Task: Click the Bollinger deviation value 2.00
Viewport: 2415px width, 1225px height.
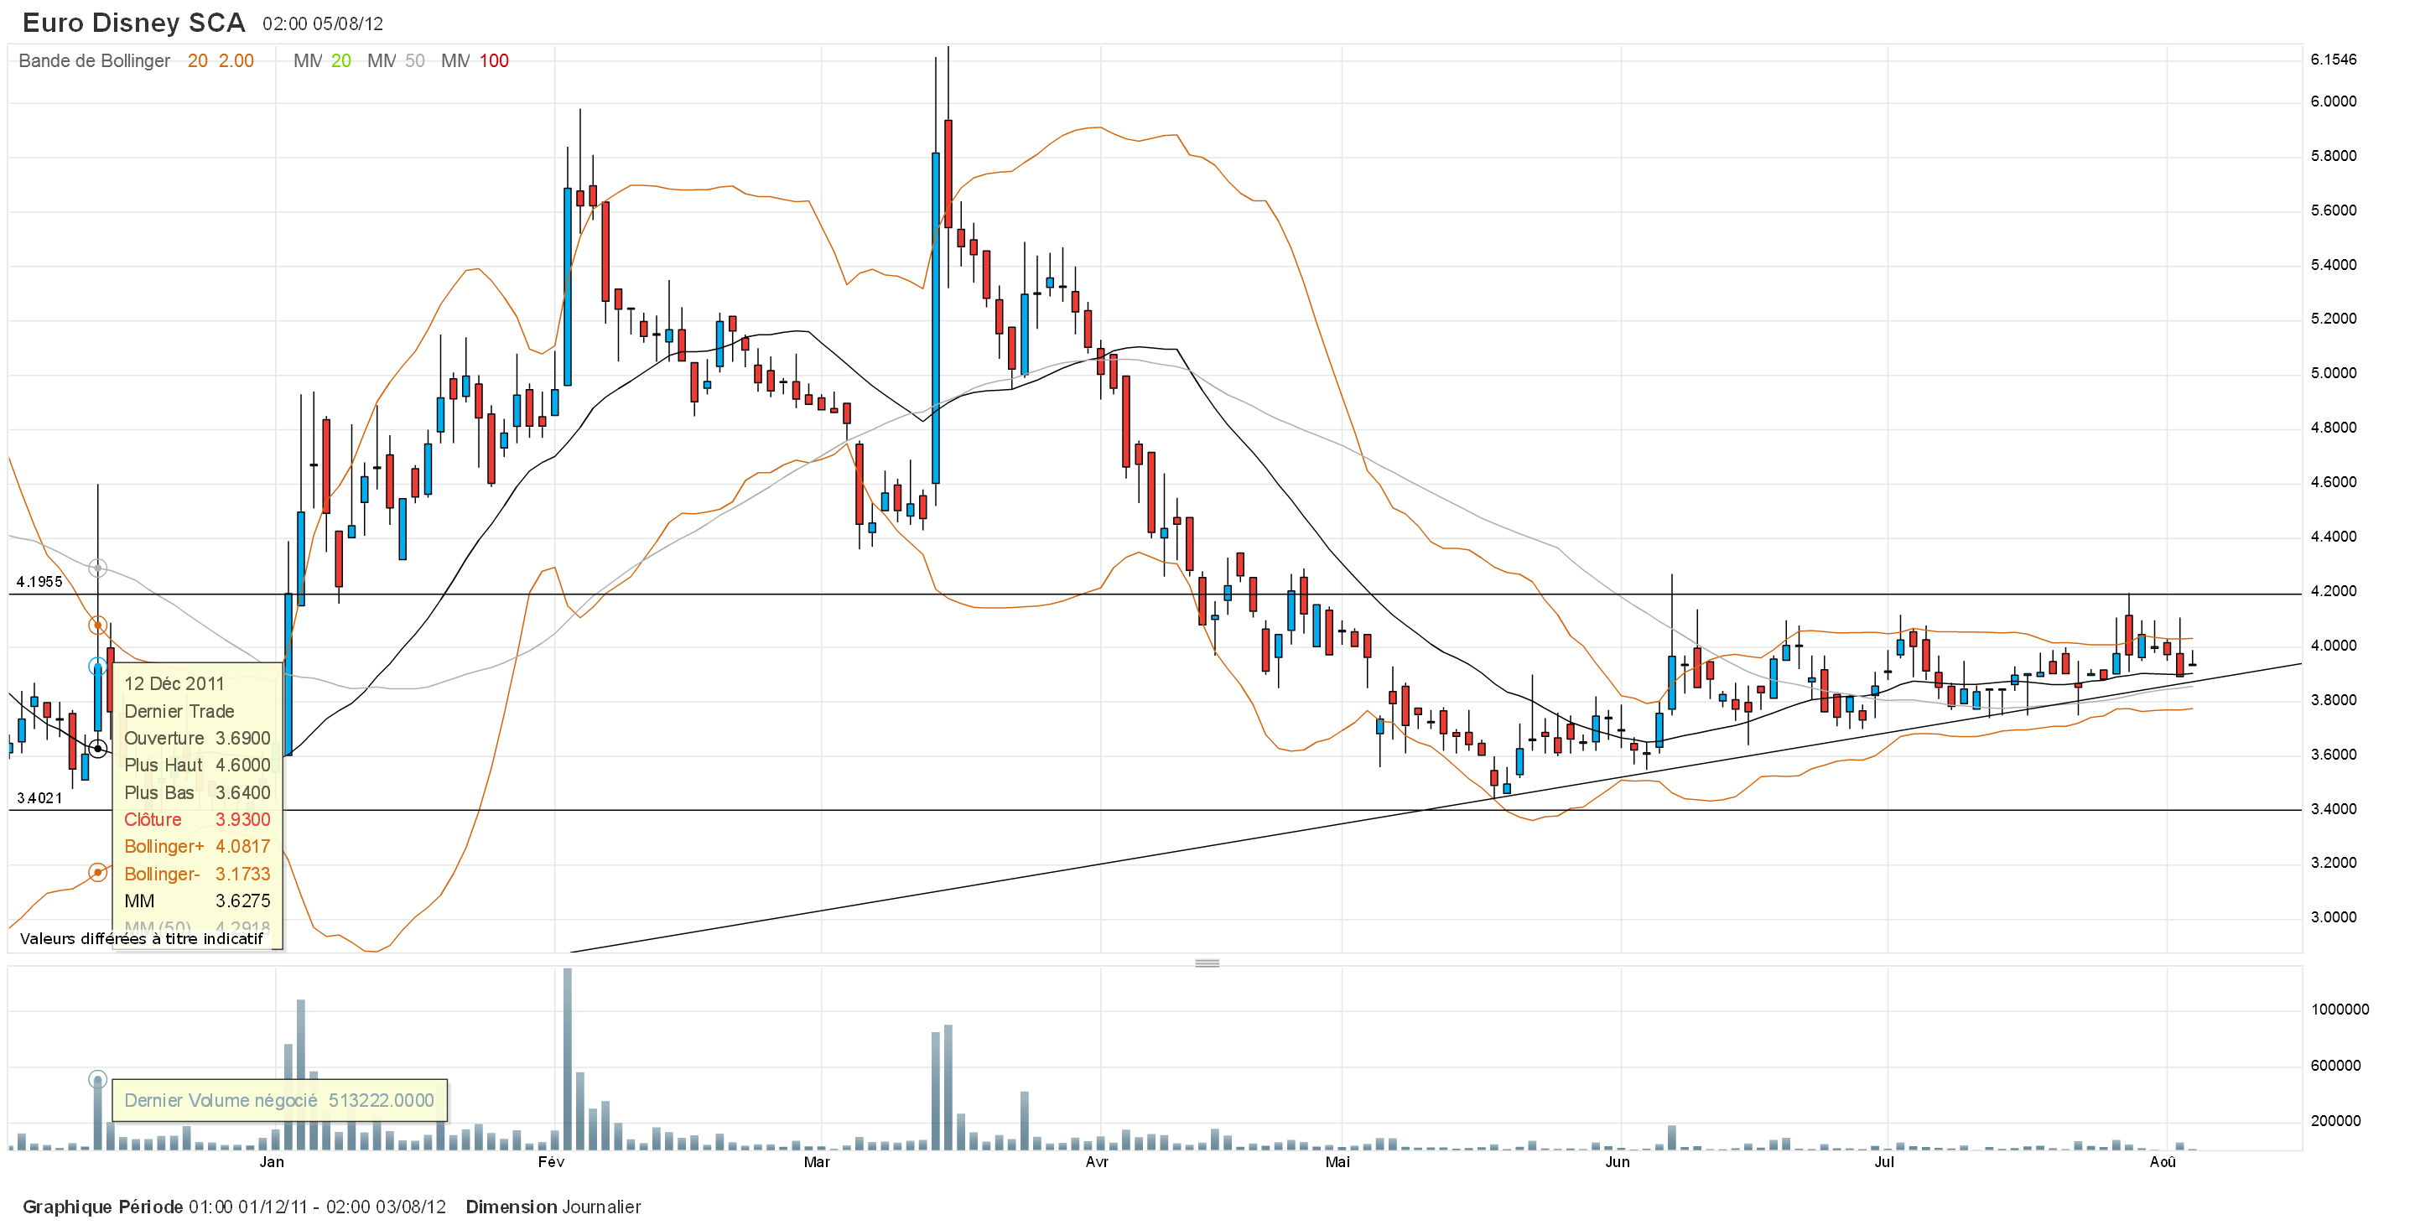Action: (x=236, y=61)
